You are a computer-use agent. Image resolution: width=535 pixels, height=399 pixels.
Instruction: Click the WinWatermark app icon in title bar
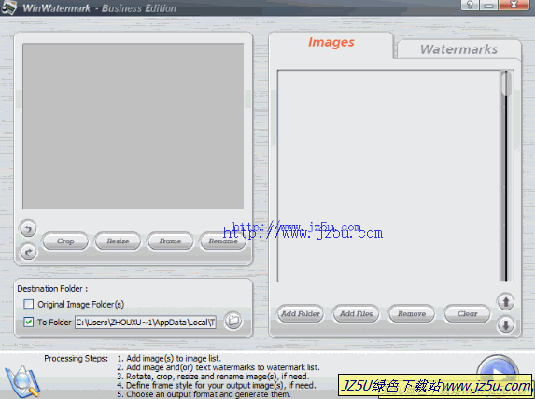point(8,7)
